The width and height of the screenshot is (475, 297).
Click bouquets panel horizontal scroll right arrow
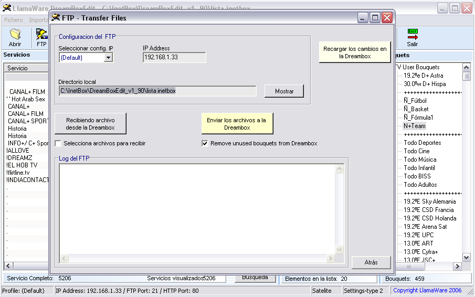(x=458, y=267)
